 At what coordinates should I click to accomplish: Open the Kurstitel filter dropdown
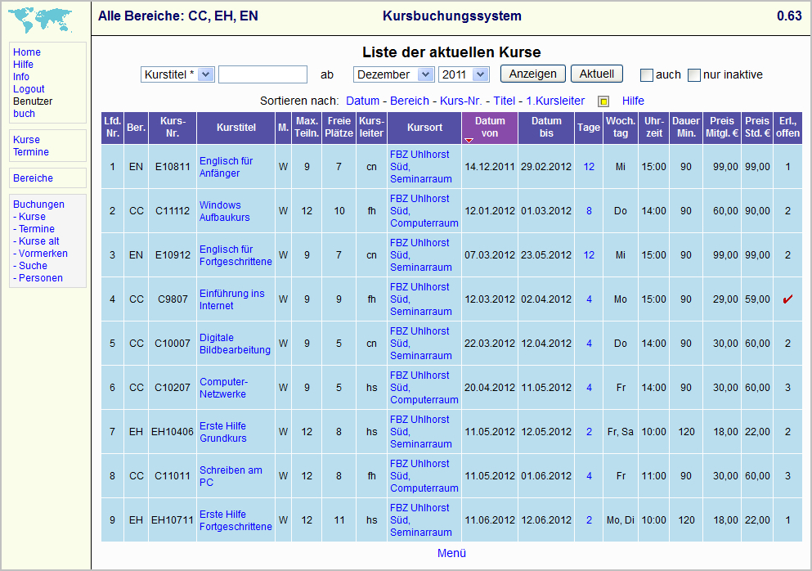click(x=177, y=74)
